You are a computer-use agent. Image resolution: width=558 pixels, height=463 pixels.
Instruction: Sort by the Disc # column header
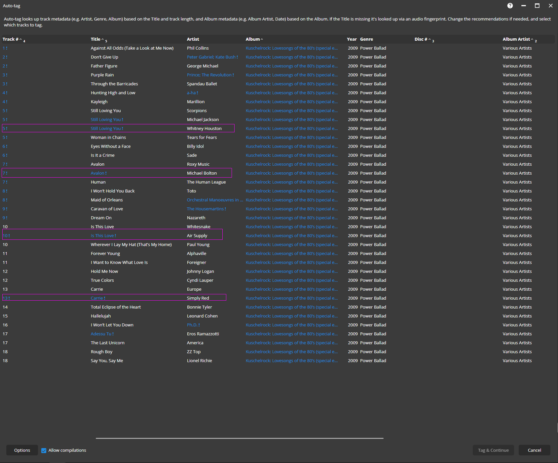pyautogui.click(x=421, y=39)
